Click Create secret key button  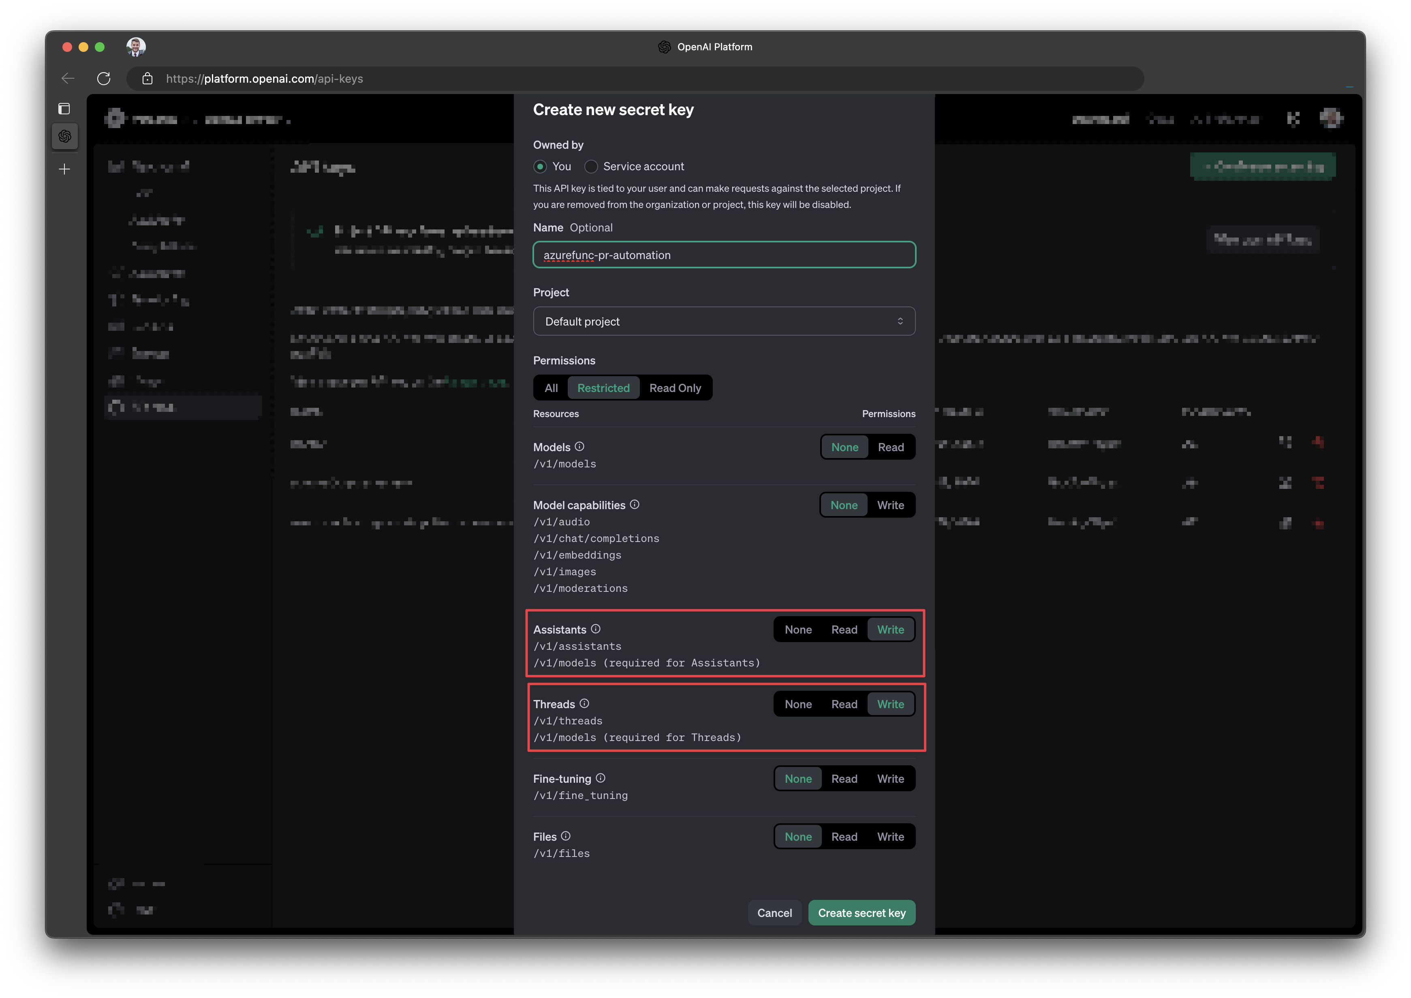pyautogui.click(x=862, y=912)
